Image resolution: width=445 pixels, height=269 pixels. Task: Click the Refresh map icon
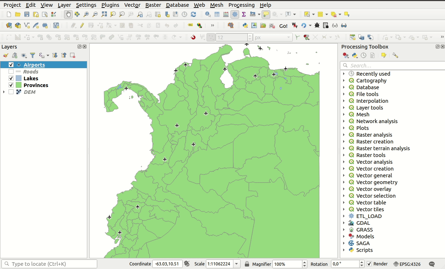[x=193, y=14]
